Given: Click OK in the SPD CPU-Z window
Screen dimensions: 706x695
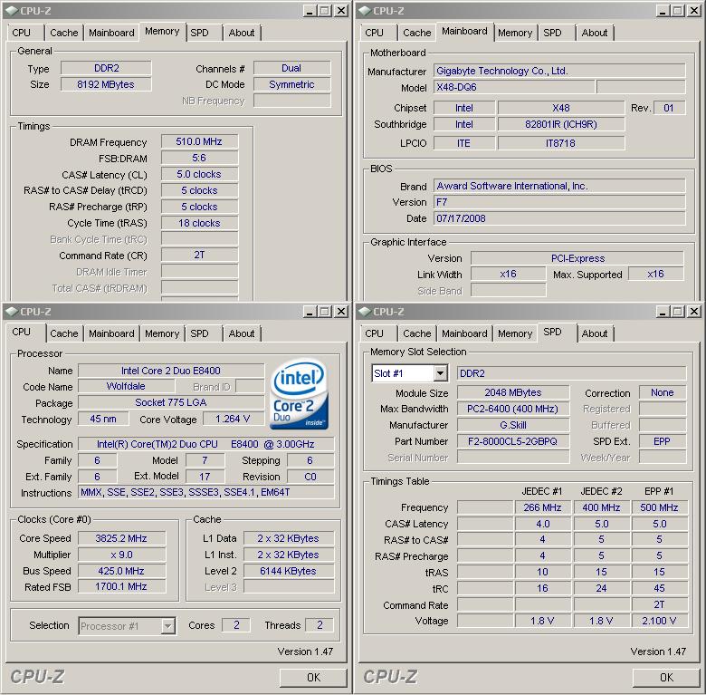Looking at the screenshot, I should [x=666, y=678].
